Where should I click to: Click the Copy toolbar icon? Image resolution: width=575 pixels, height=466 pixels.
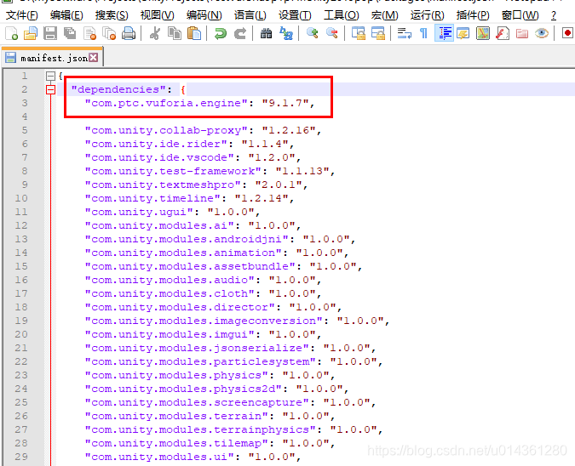[x=175, y=34]
